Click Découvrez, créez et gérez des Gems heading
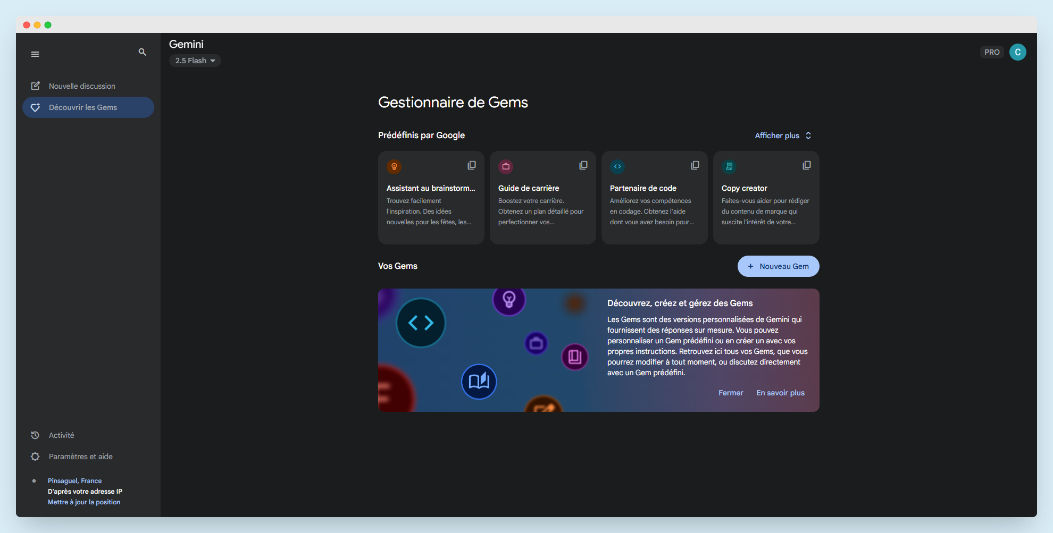The height and width of the screenshot is (533, 1053). (x=680, y=303)
